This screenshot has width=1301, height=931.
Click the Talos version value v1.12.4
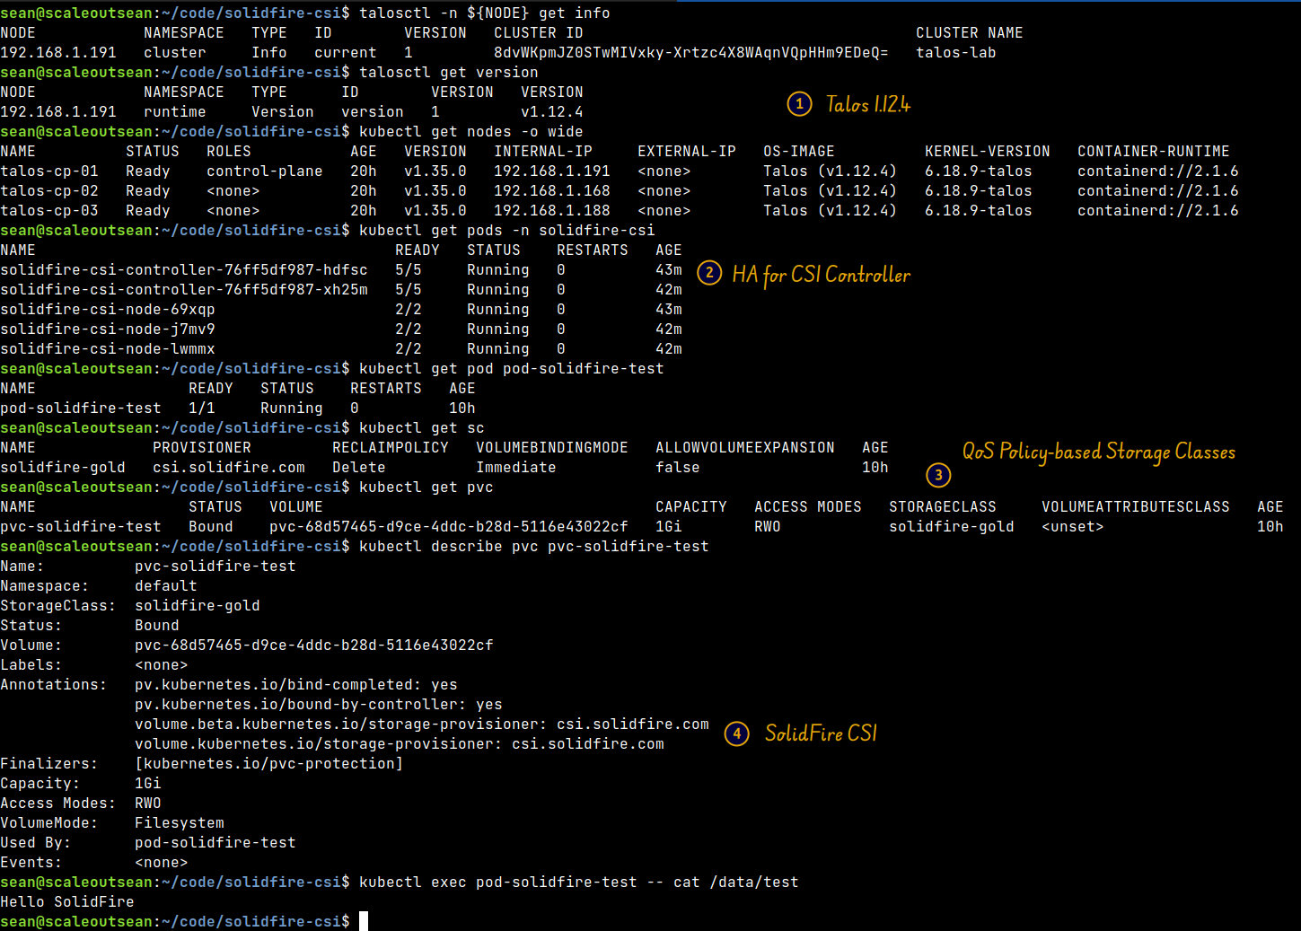(x=551, y=111)
